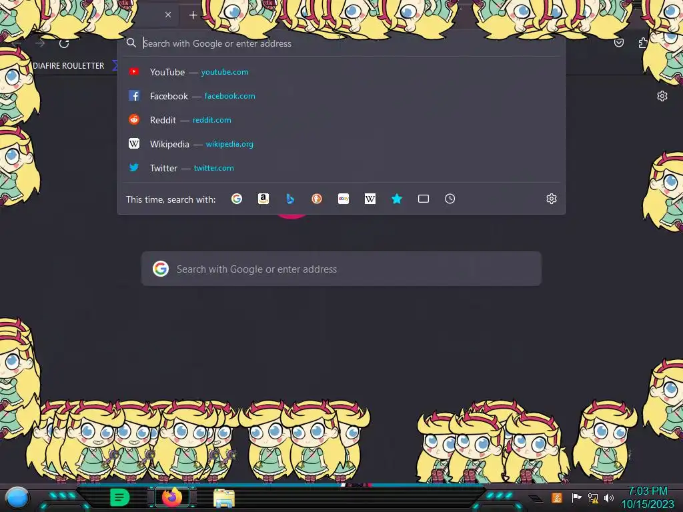Open green notes app on taskbar

(120, 497)
